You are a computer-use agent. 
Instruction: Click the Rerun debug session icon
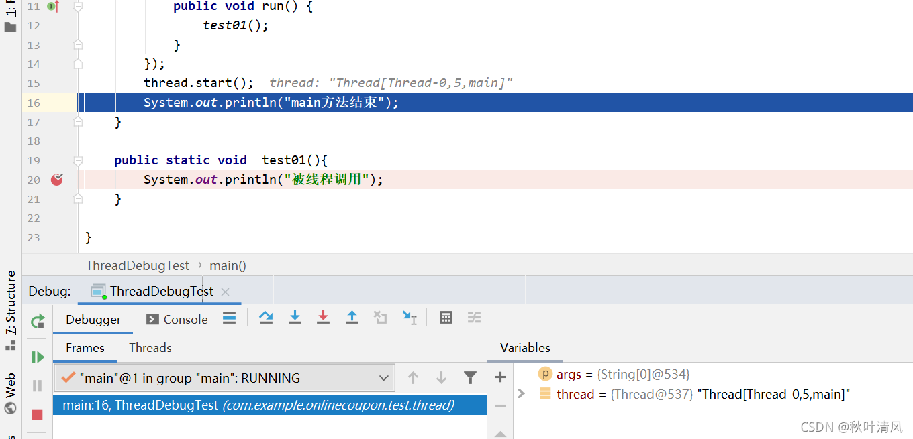pyautogui.click(x=38, y=322)
